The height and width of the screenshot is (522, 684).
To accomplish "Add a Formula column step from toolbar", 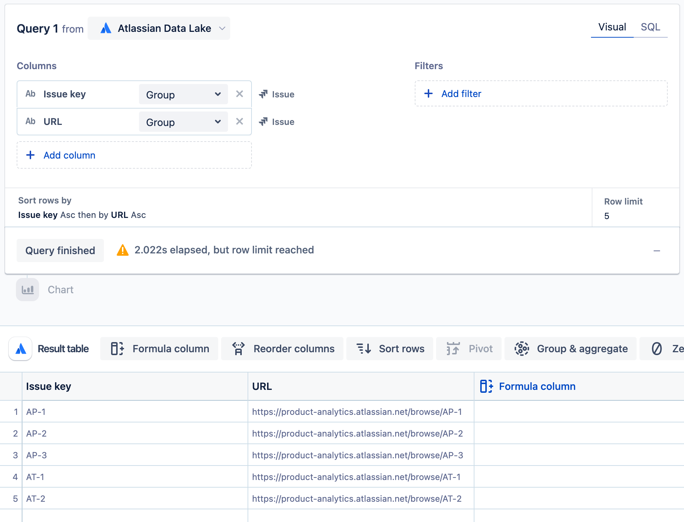I will [159, 349].
